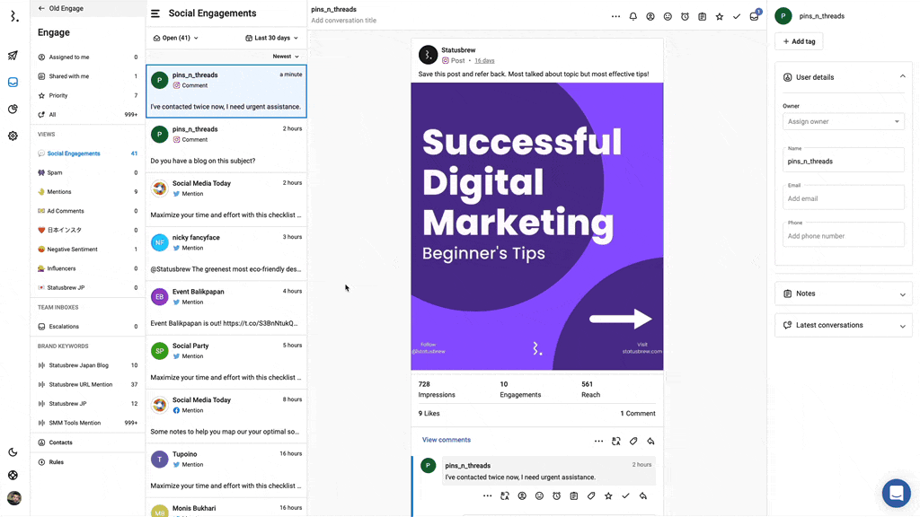The width and height of the screenshot is (920, 517).
Task: Click the post reply arrow beside View comments
Action: [650, 442]
